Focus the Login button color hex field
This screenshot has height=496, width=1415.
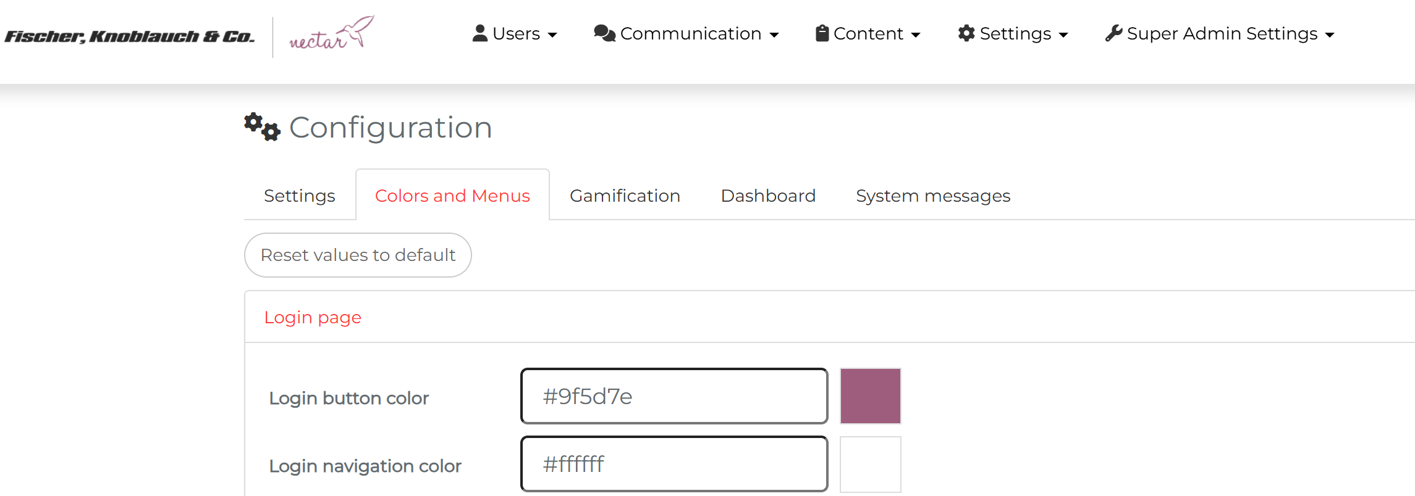click(x=674, y=396)
